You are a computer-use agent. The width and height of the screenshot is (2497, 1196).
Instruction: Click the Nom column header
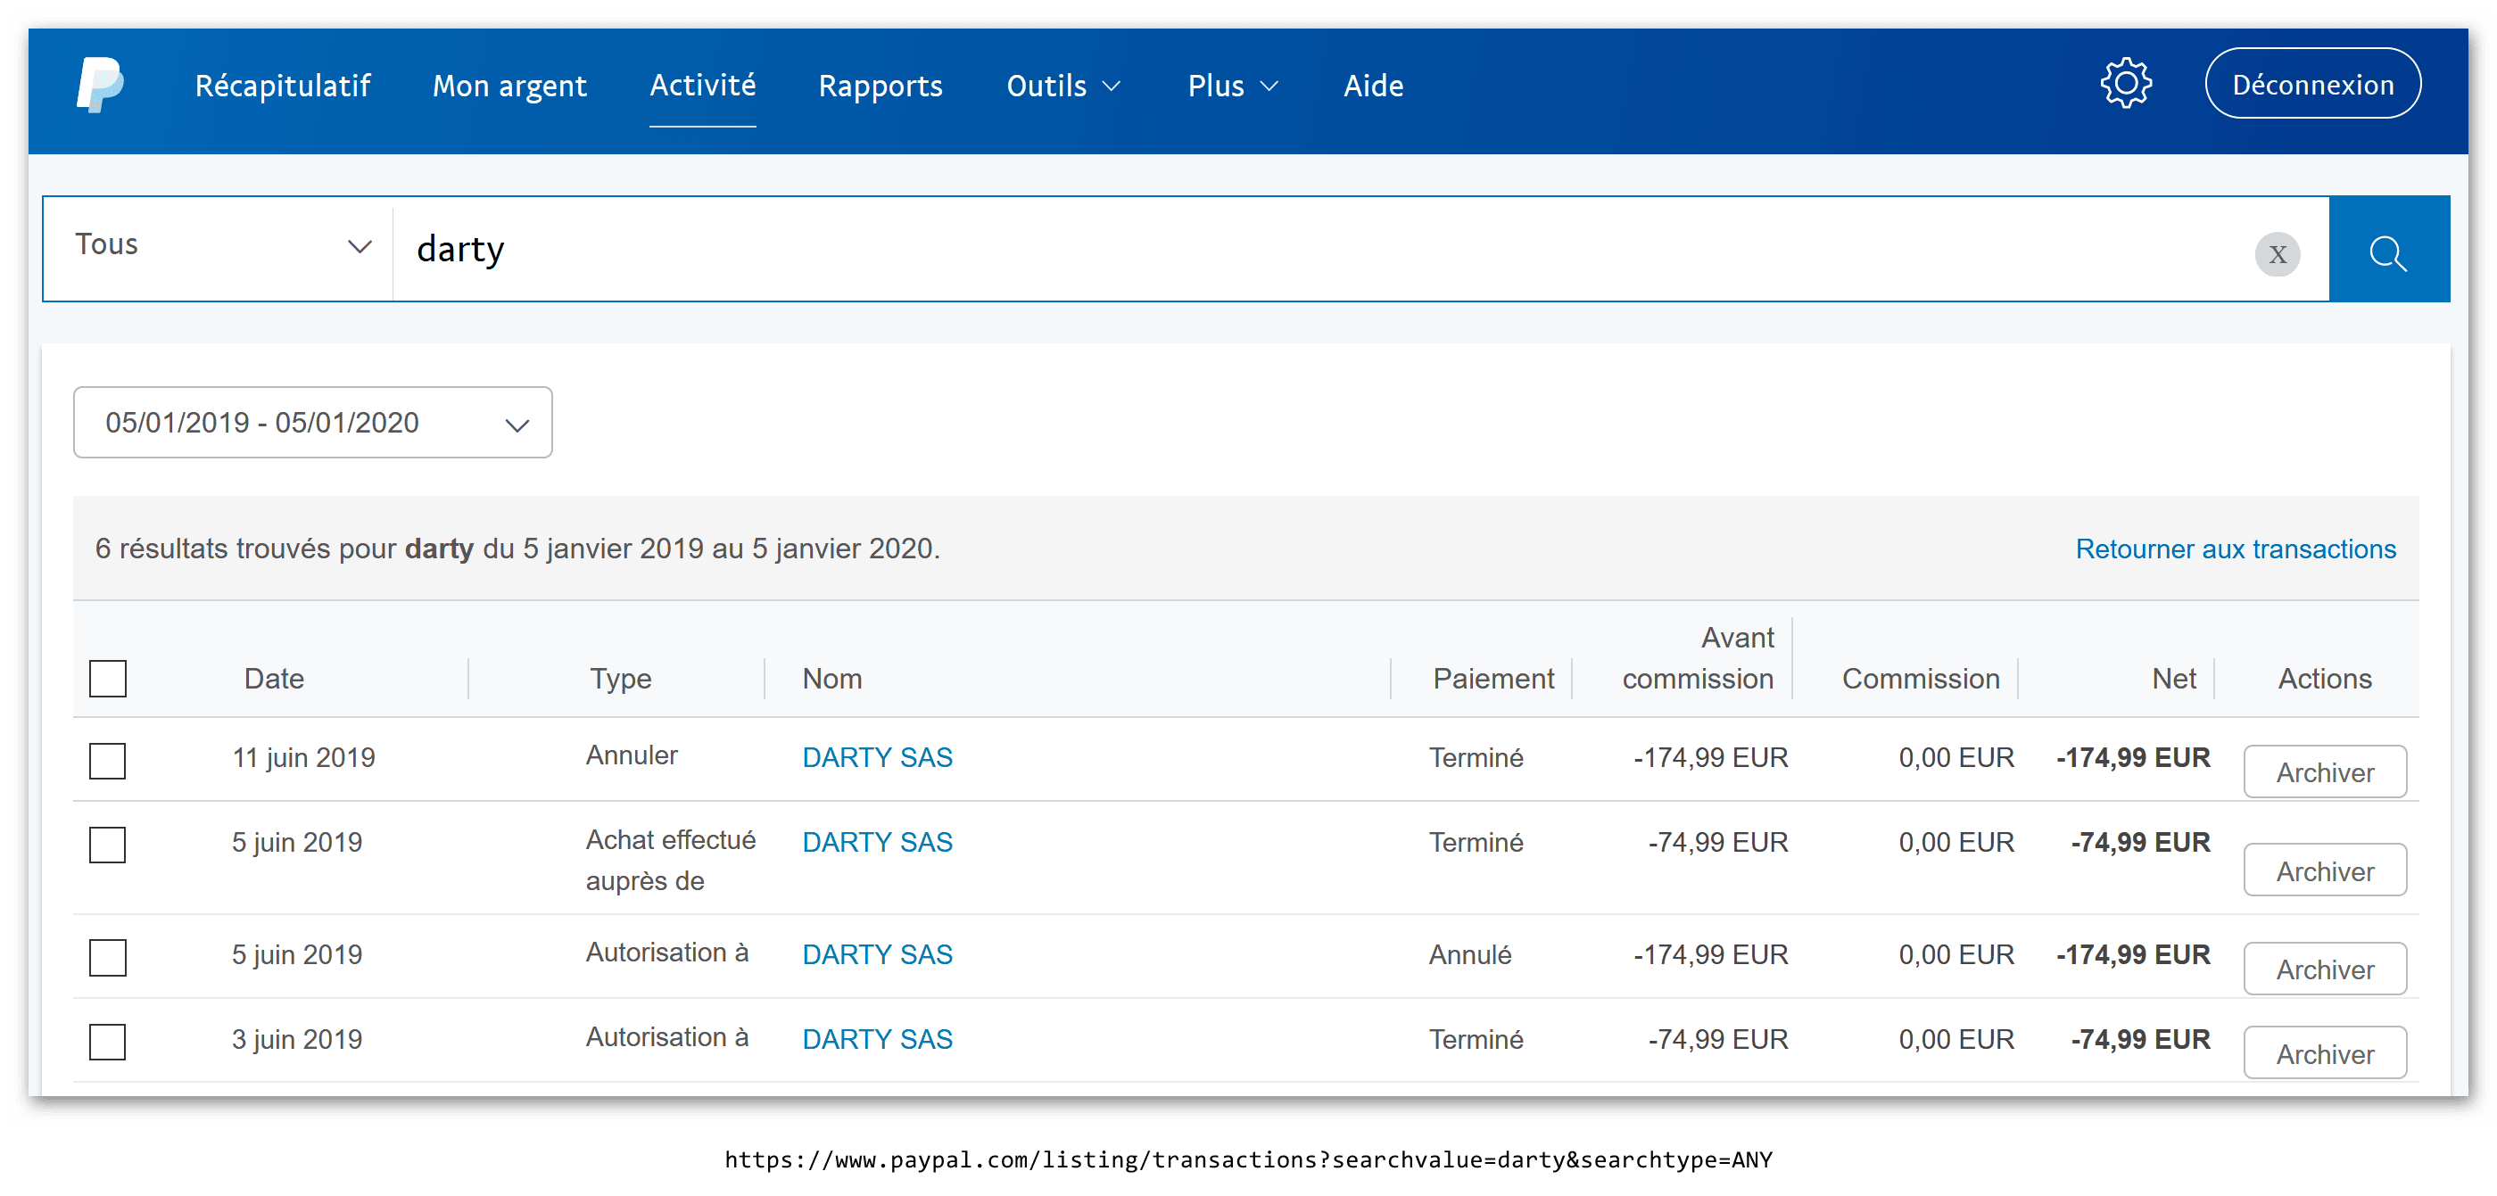[831, 679]
